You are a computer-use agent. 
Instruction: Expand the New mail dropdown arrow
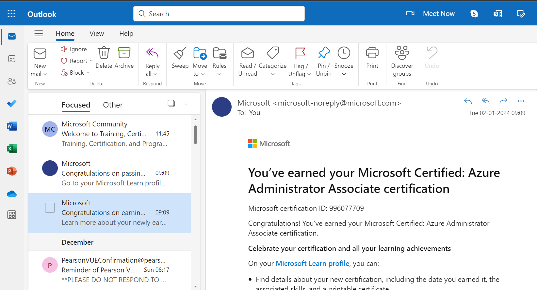point(45,74)
